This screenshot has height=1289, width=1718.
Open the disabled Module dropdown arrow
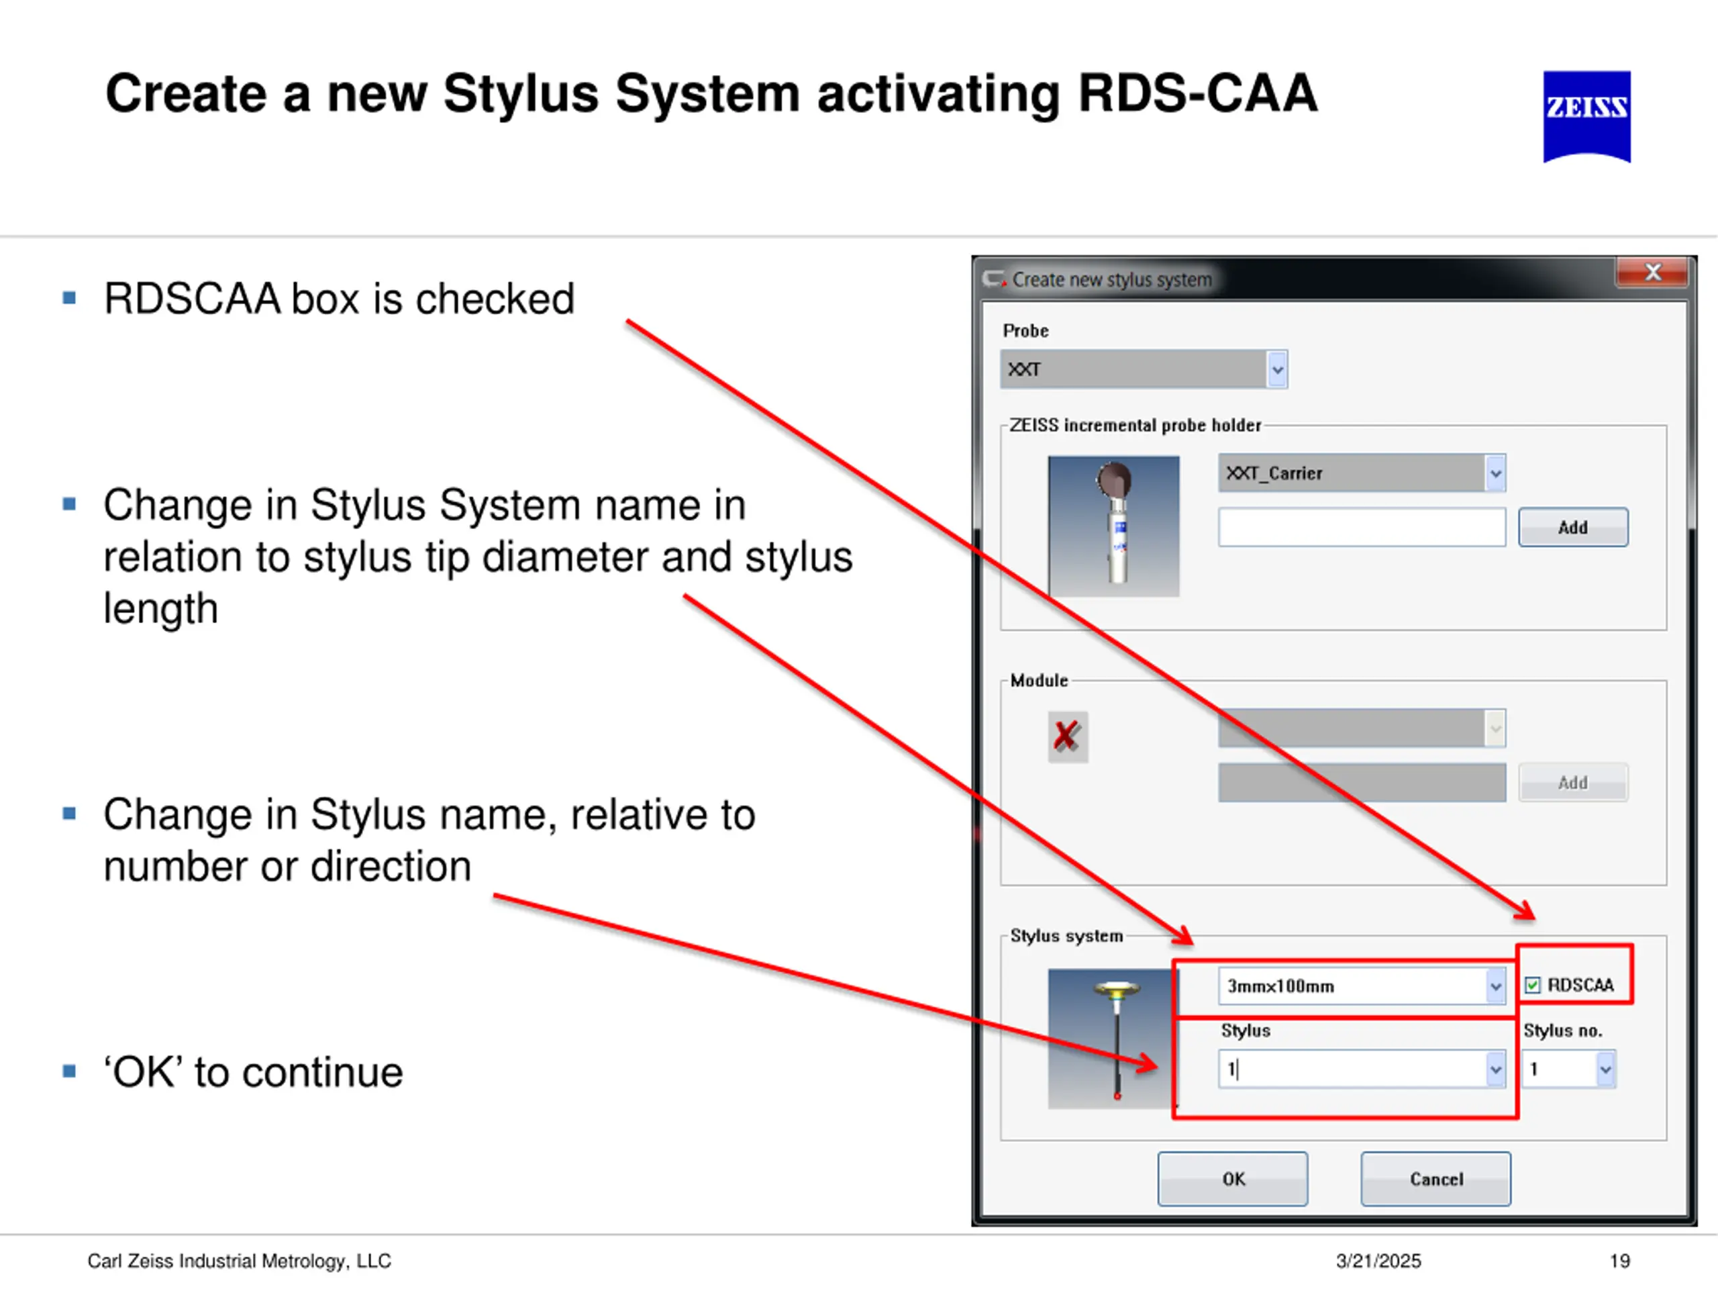1495,729
